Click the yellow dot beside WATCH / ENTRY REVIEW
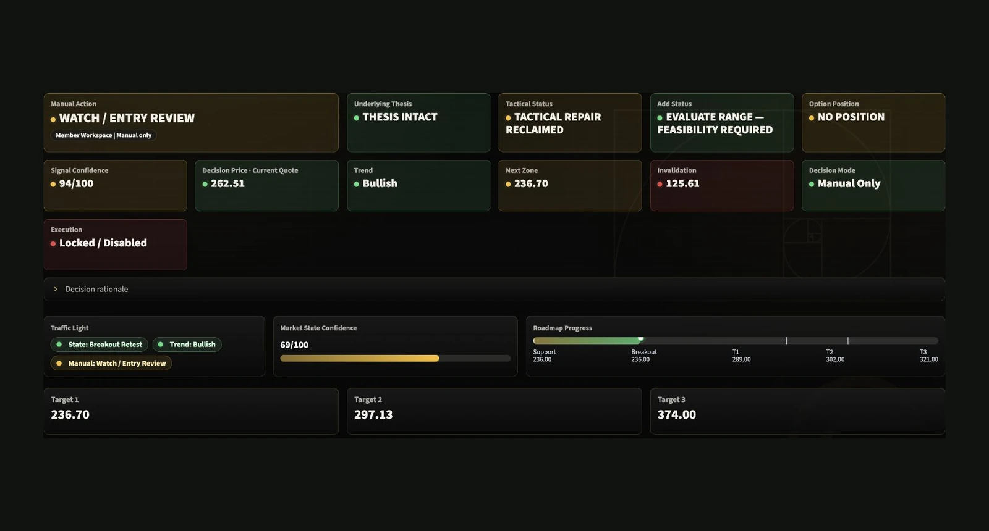 coord(53,119)
